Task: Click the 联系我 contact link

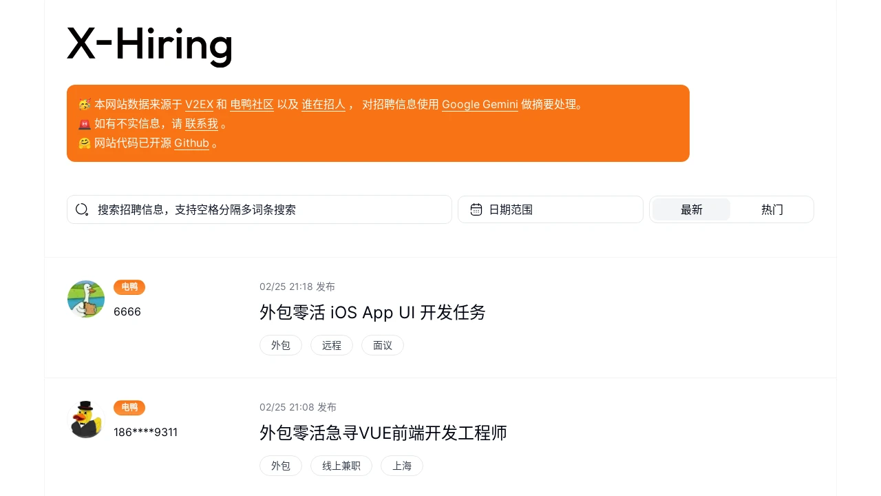Action: (202, 124)
